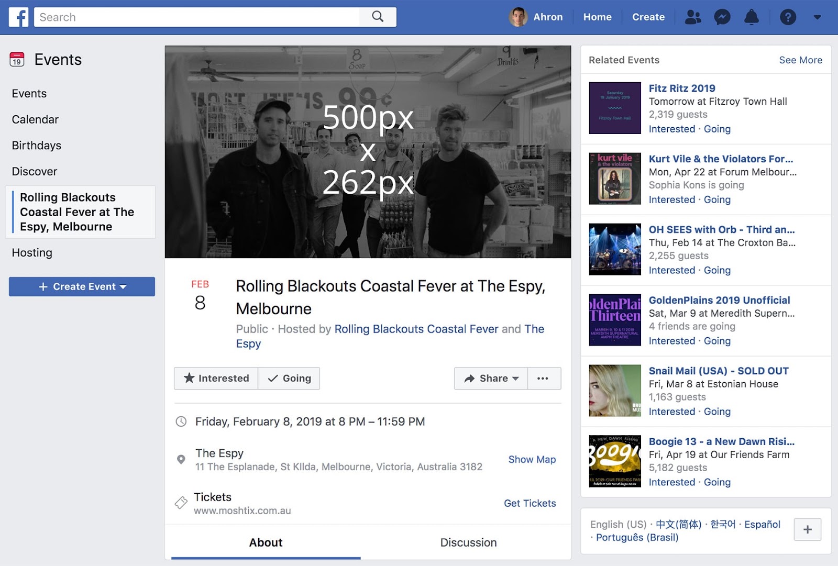Screen dimensions: 838x566
Task: Open the Facebook home logo
Action: point(18,17)
